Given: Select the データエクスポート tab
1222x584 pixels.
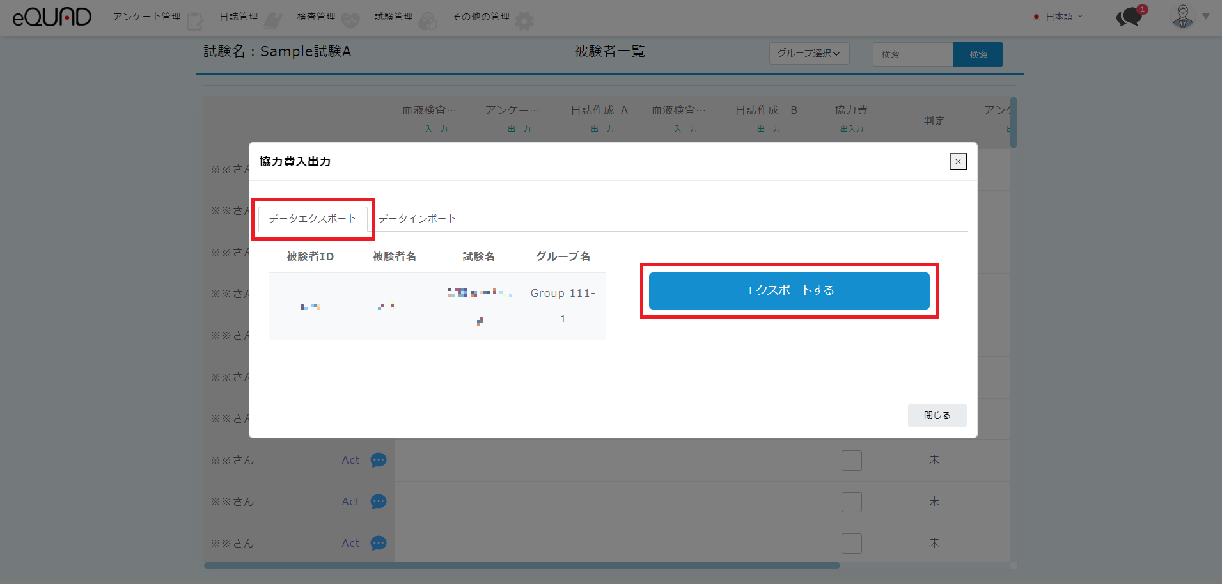Looking at the screenshot, I should (x=313, y=219).
